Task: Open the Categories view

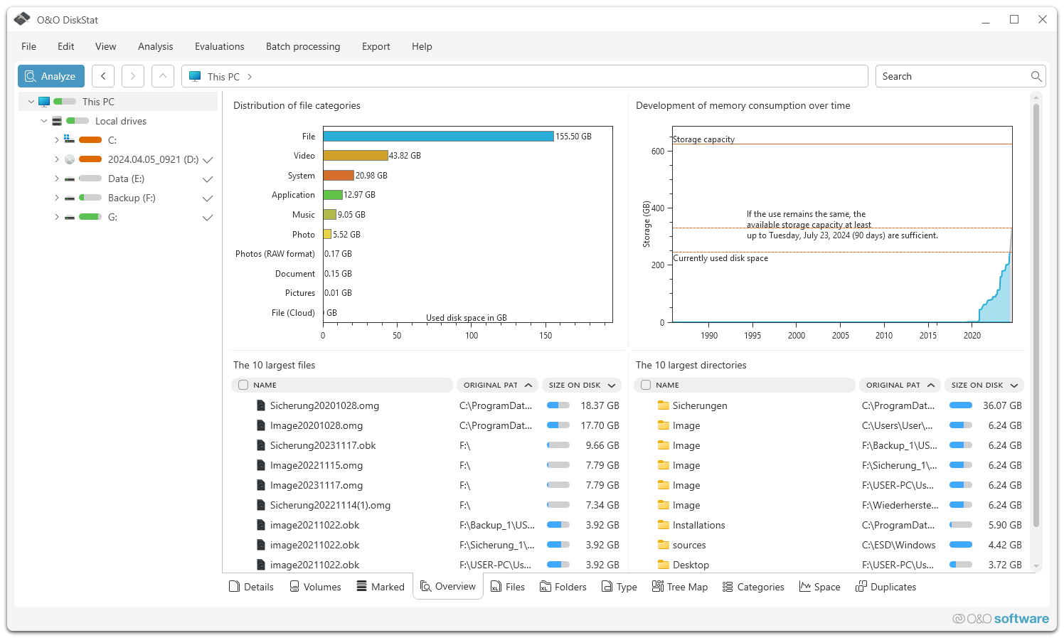Action: pos(753,587)
